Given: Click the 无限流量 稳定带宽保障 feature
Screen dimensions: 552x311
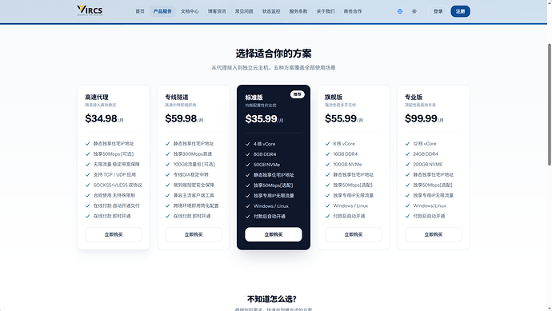Looking at the screenshot, I should point(116,165).
